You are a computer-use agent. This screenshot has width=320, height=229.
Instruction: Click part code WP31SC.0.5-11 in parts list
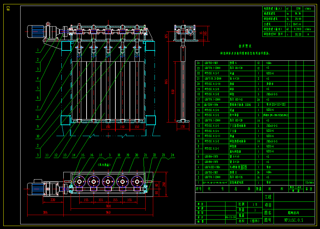tap(213, 136)
